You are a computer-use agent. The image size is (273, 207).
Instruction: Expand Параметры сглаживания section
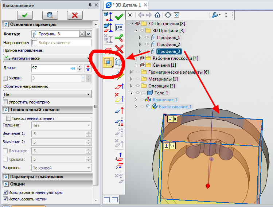pos(6,177)
